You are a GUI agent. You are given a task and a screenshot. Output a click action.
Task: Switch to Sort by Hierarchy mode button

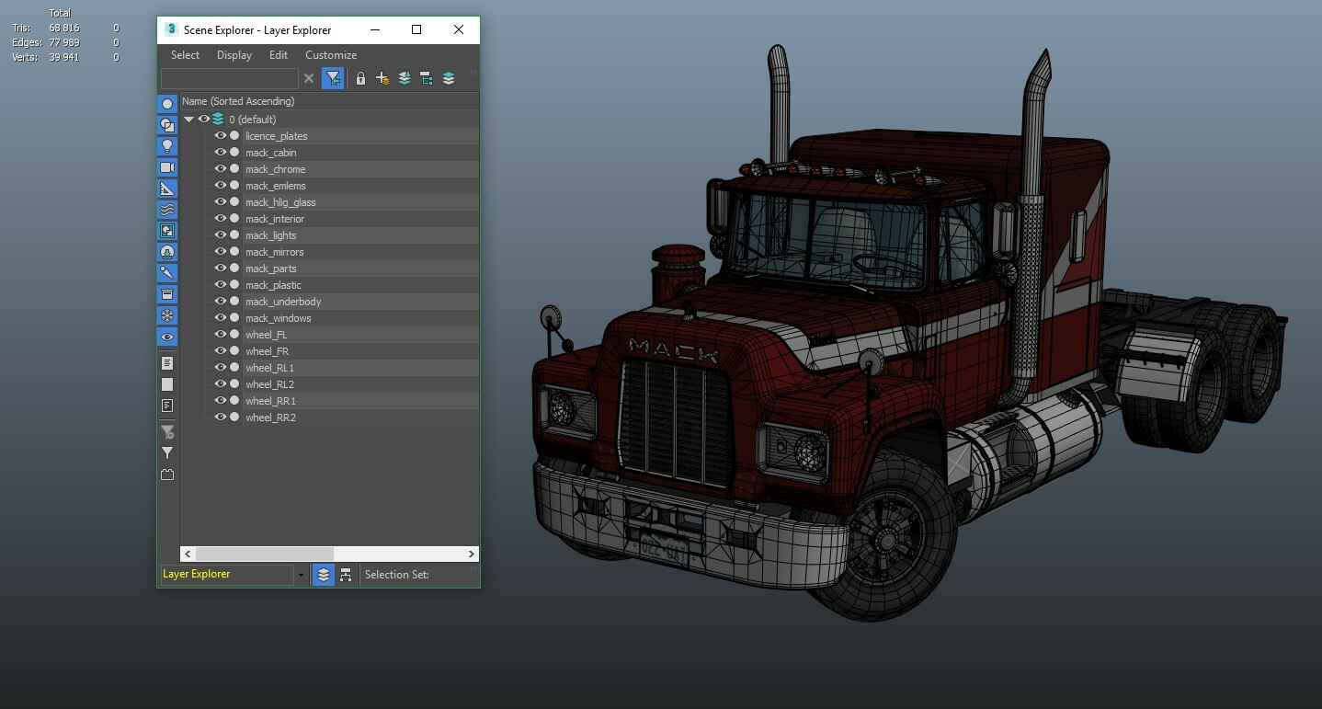point(346,575)
